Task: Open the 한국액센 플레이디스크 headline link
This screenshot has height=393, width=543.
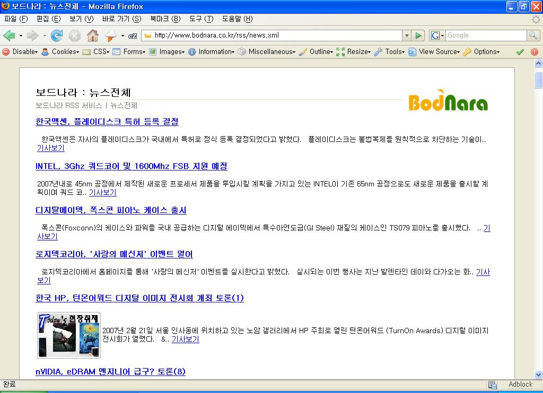Action: pos(107,122)
